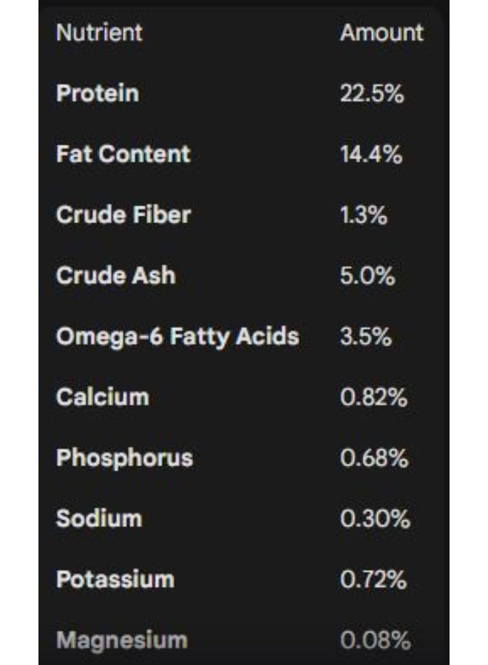The image size is (488, 665).
Task: Click the 0.30% sodium value
Action: click(375, 518)
